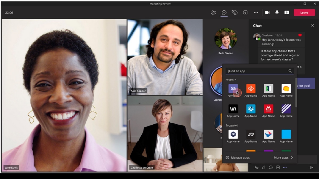Open the share content tray

click(287, 12)
